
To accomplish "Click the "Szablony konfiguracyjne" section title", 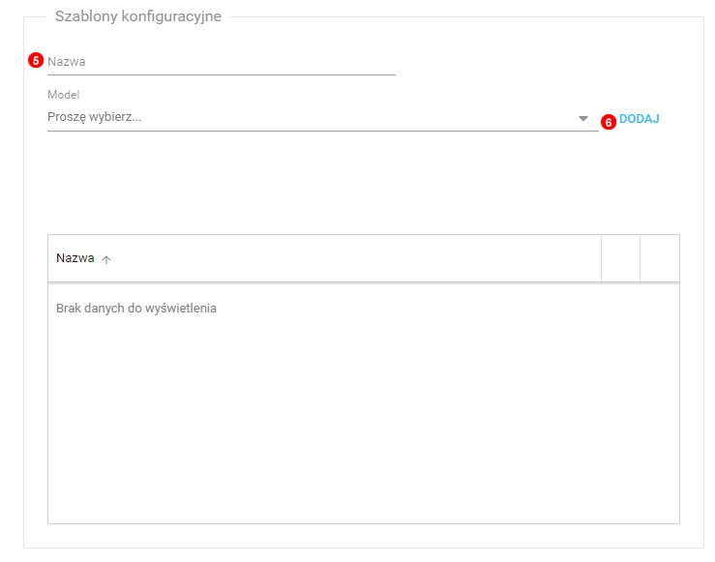I will pyautogui.click(x=137, y=16).
